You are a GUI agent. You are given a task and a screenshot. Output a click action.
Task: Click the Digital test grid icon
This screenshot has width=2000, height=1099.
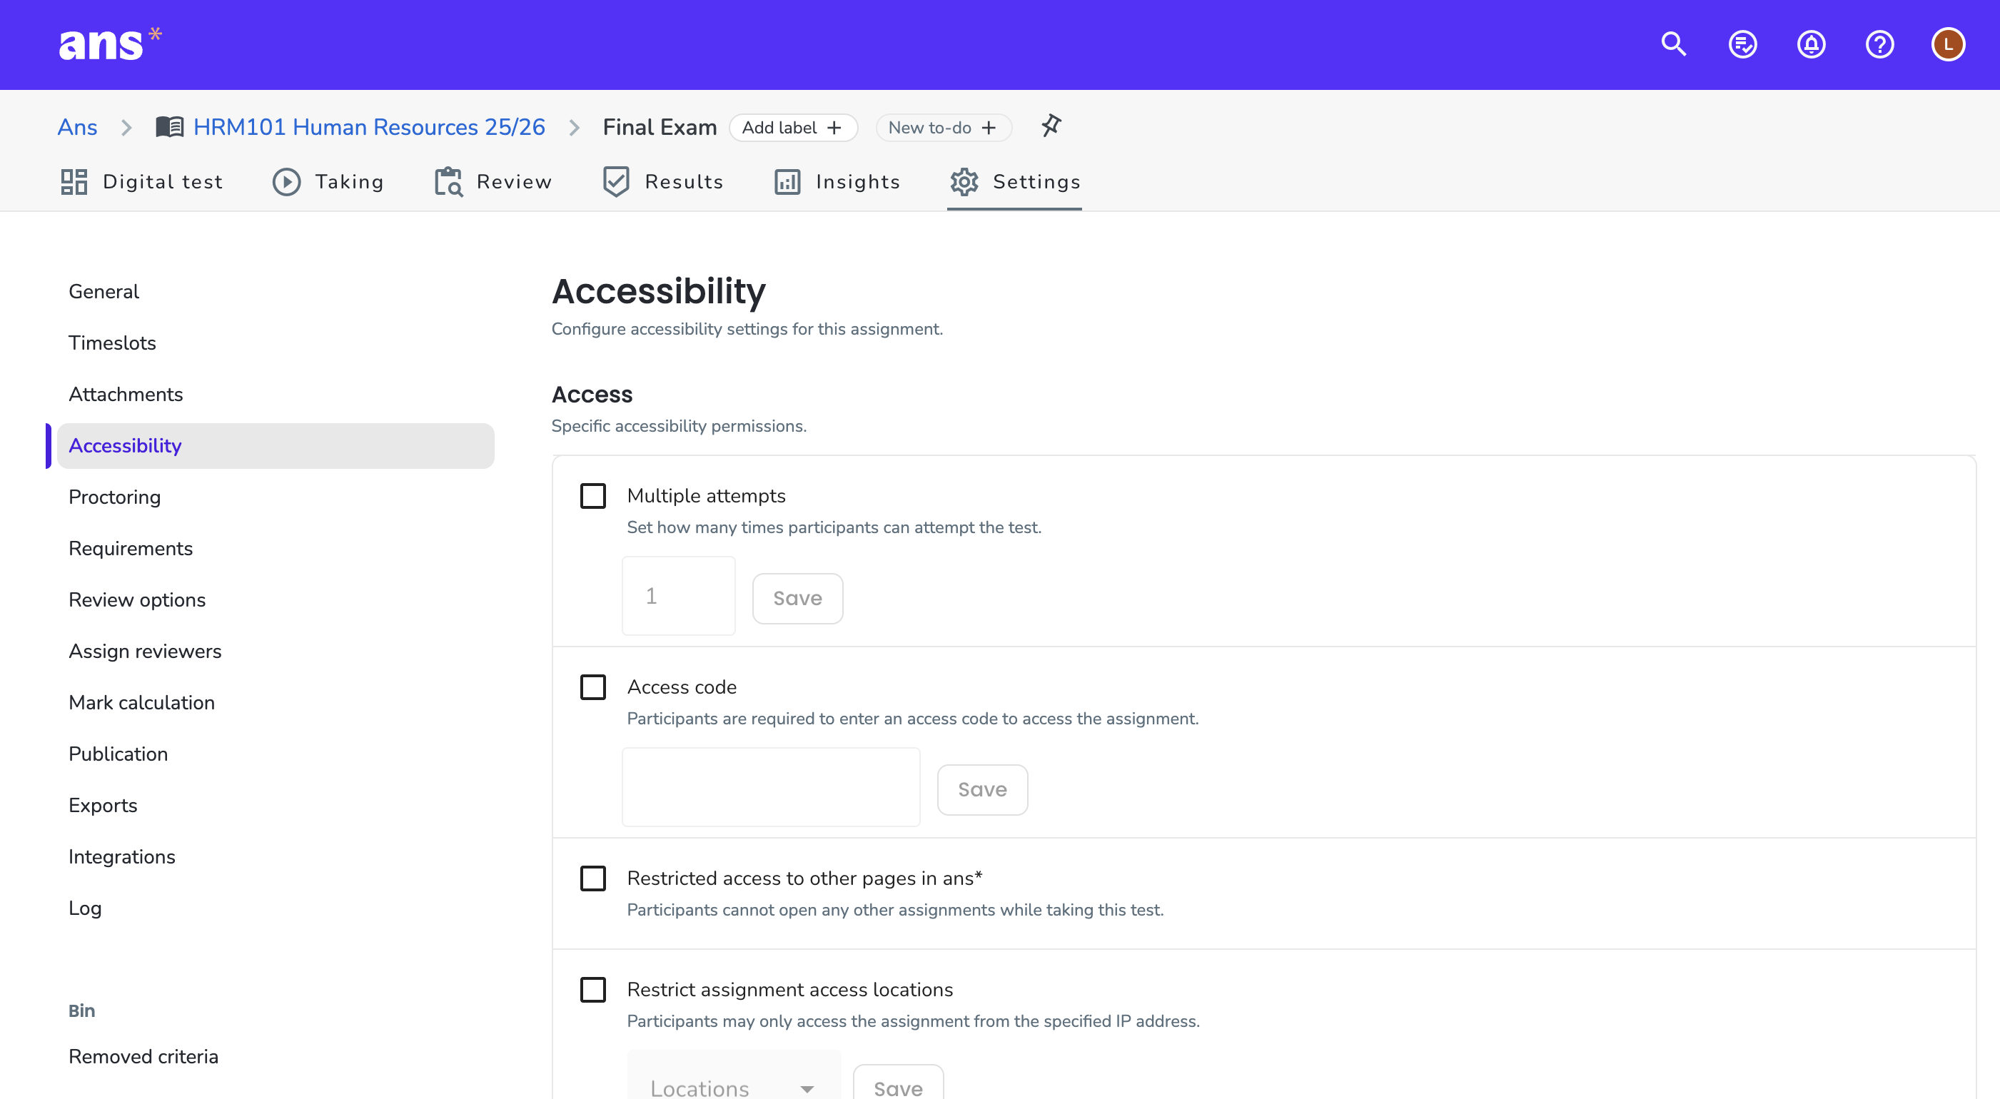[74, 181]
